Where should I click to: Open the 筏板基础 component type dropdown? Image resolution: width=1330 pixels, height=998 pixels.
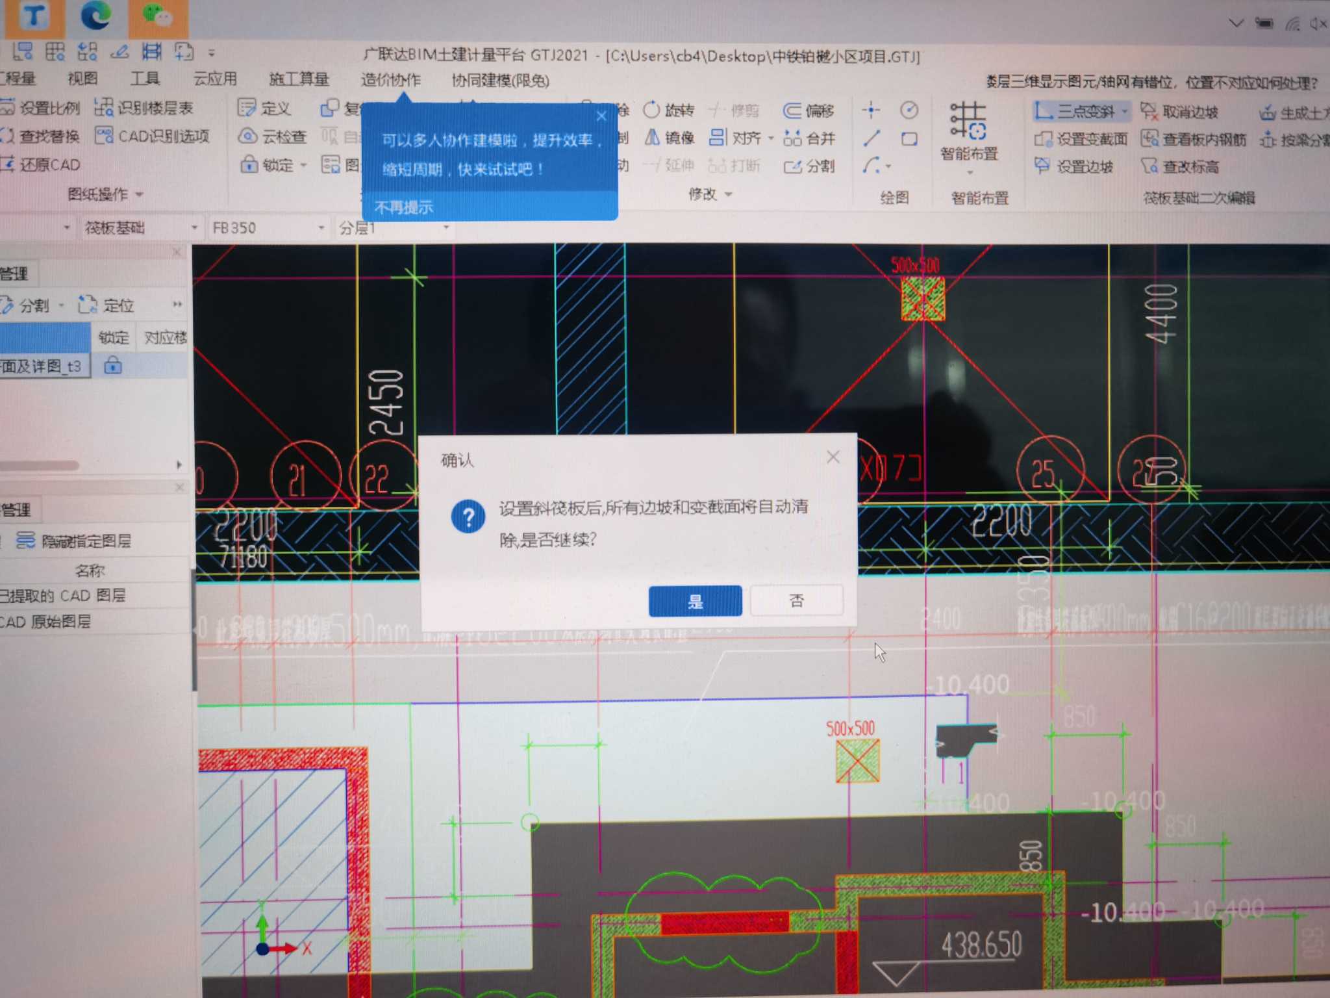194,228
